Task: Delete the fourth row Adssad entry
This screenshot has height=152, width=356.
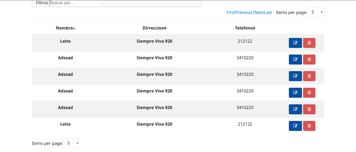Action: (309, 93)
